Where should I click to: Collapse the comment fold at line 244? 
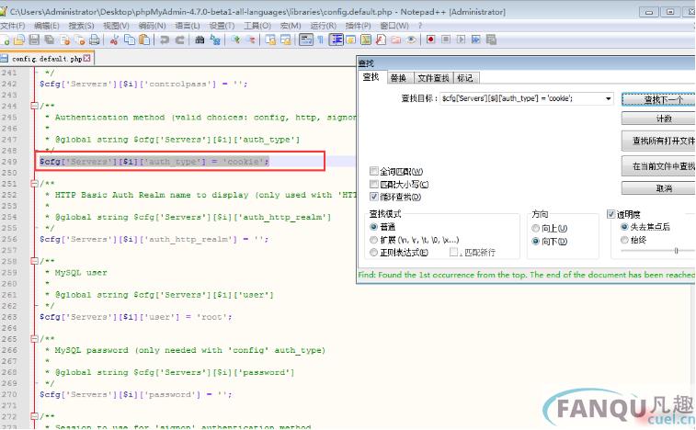pos(36,106)
